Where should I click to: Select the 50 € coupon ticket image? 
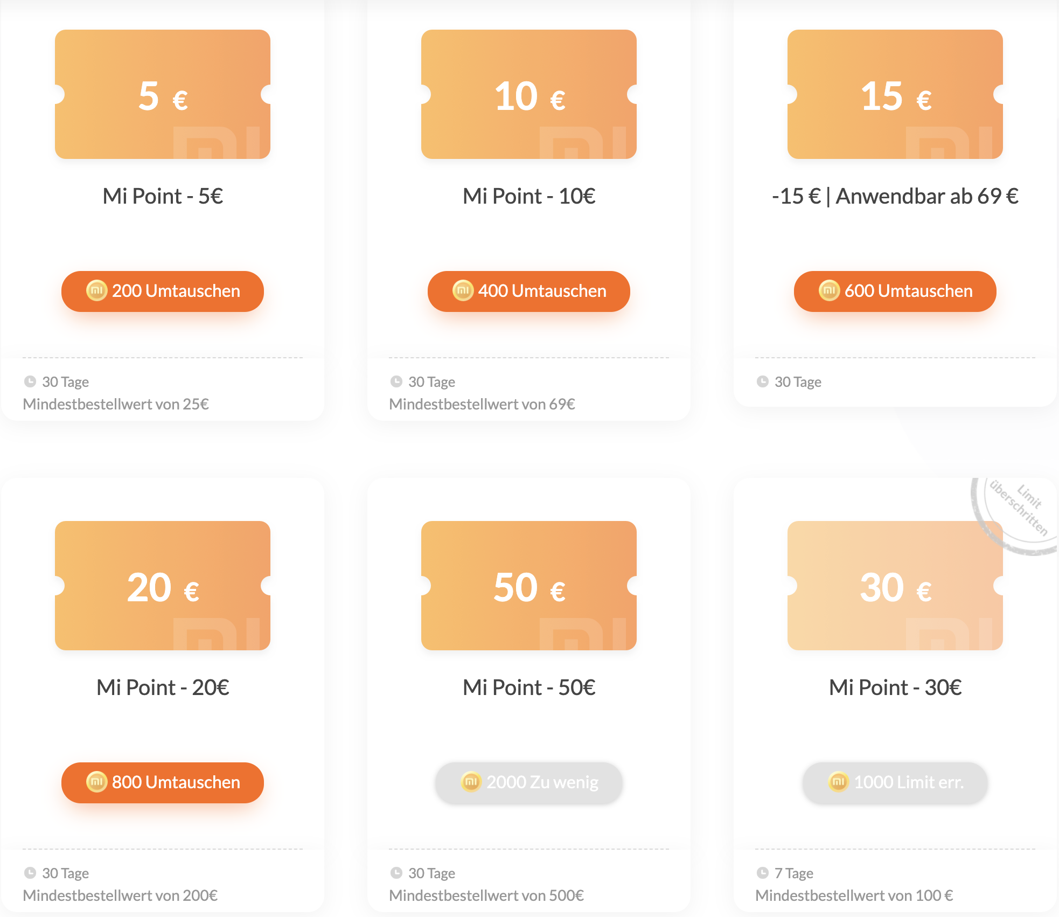(x=528, y=586)
